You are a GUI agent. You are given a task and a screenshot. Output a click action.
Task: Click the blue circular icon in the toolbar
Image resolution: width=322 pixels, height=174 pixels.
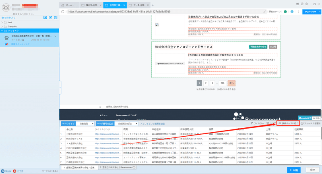pos(292,12)
